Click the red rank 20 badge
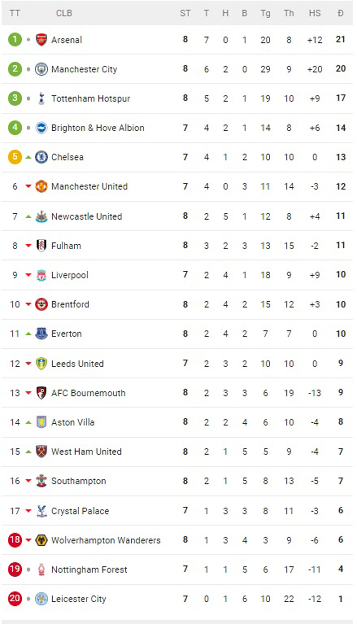Image resolution: width=357 pixels, height=624 pixels. tap(15, 599)
